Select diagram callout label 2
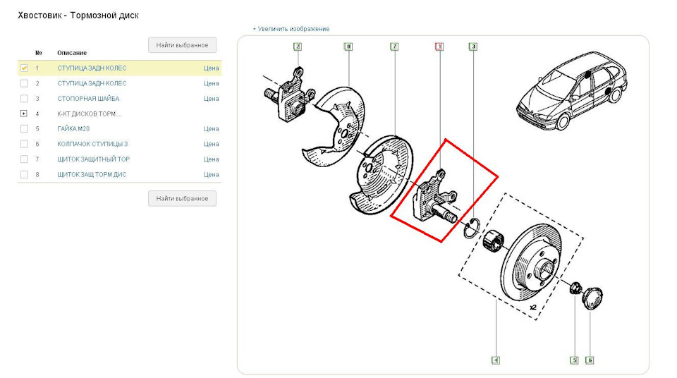 [x=298, y=47]
